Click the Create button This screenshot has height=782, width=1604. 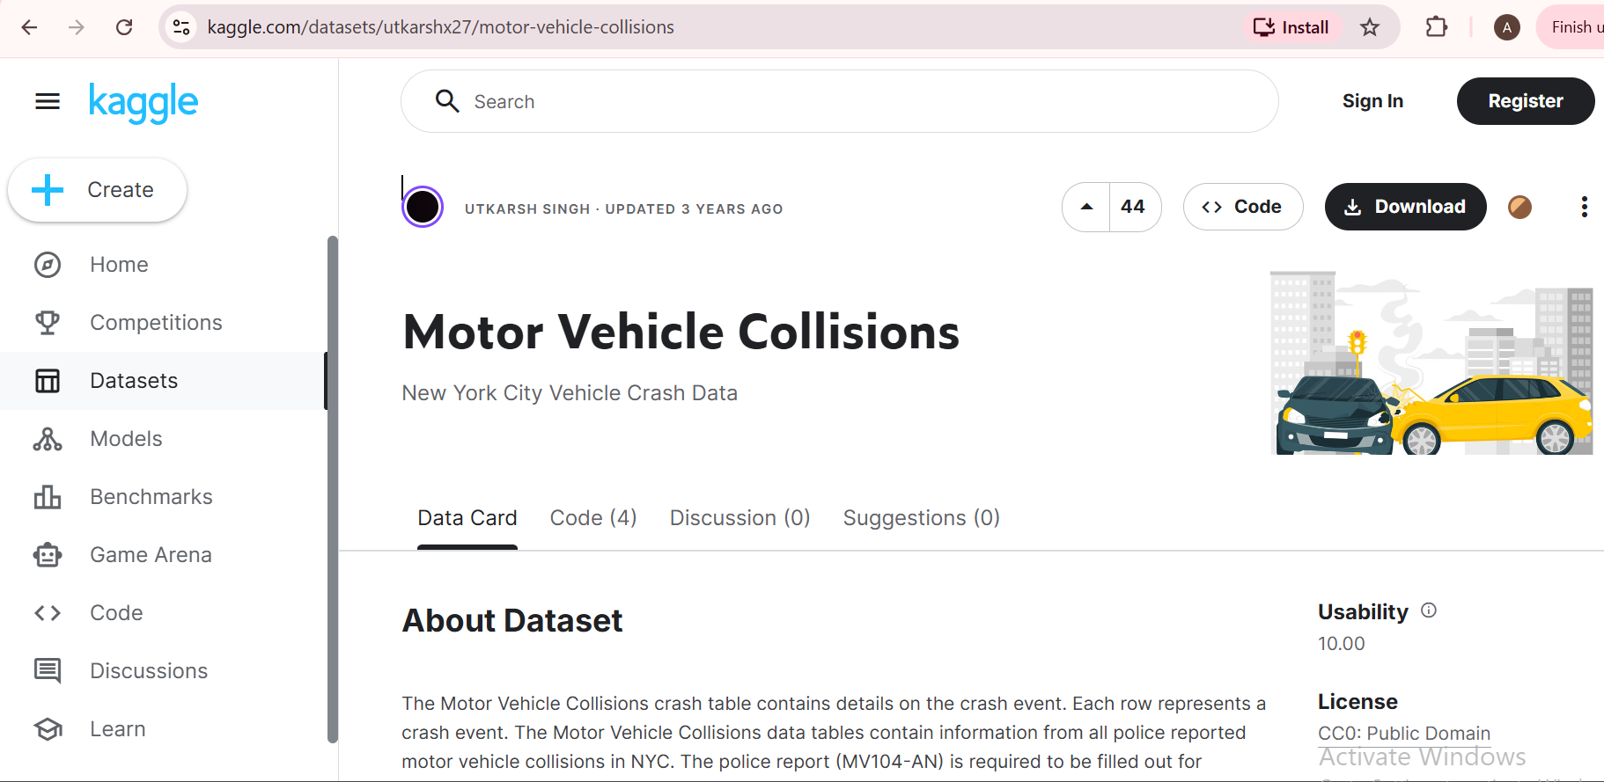98,190
